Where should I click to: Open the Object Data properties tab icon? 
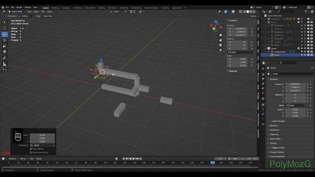click(x=263, y=118)
